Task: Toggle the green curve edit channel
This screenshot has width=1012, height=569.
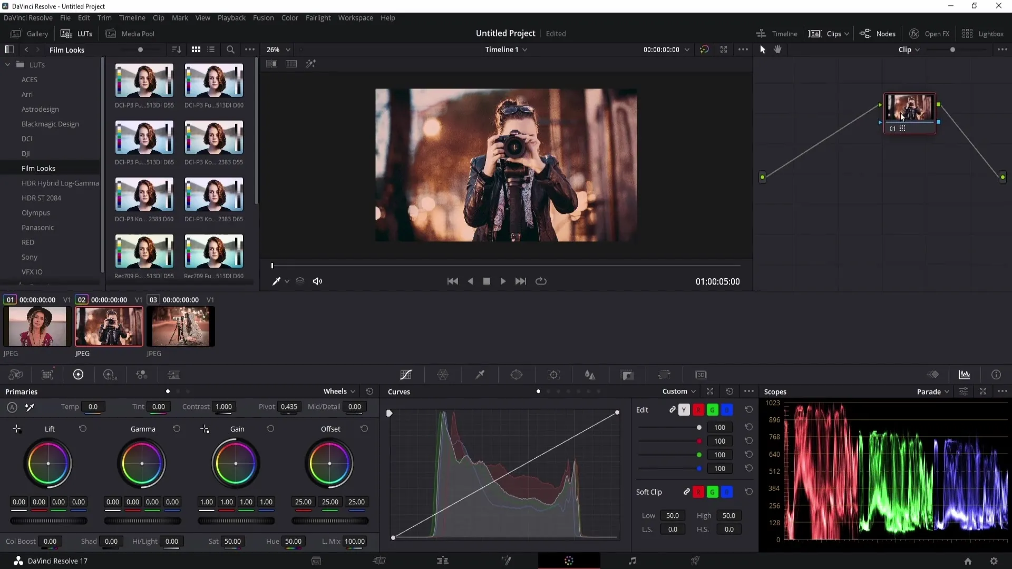Action: pos(713,409)
